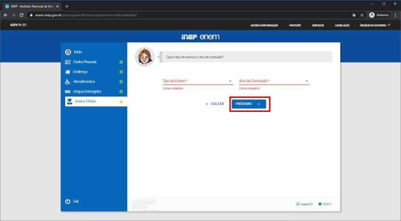This screenshot has width=401, height=221.
Task: Click the green check next to Atendimentos
Action: coord(121,82)
